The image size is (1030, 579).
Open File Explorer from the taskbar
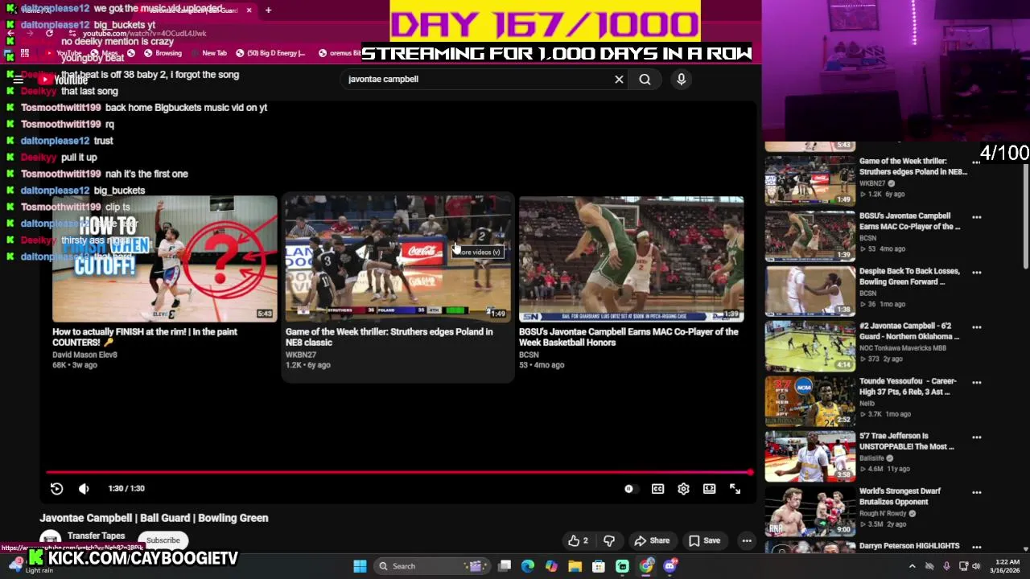[x=575, y=566]
